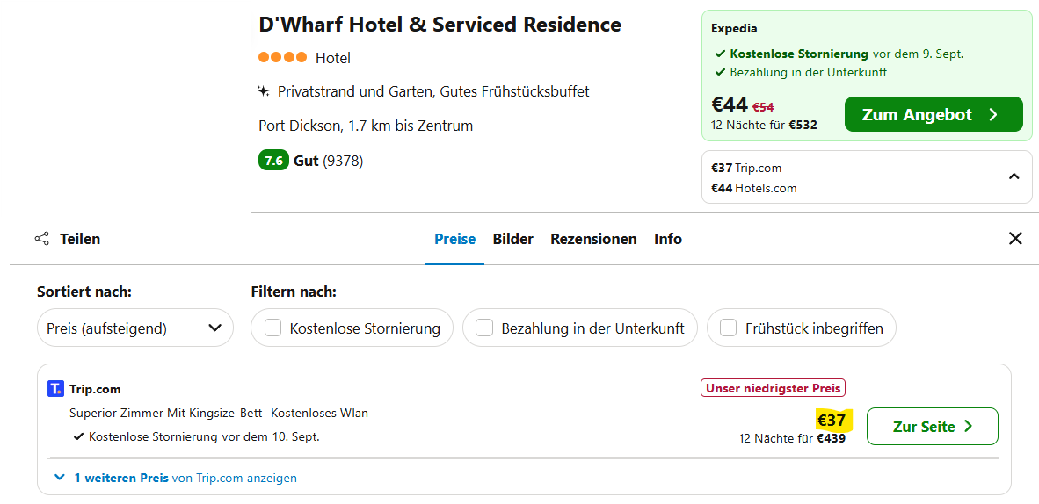This screenshot has width=1039, height=504.
Task: Toggle the Frühstück inbegriffen checkbox
Action: 729,328
